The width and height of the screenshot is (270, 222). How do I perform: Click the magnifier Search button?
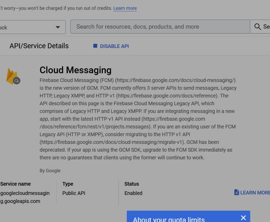pyautogui.click(x=260, y=26)
